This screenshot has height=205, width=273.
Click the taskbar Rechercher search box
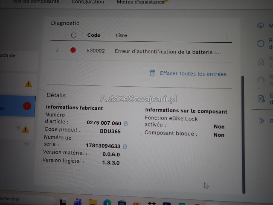point(17,199)
